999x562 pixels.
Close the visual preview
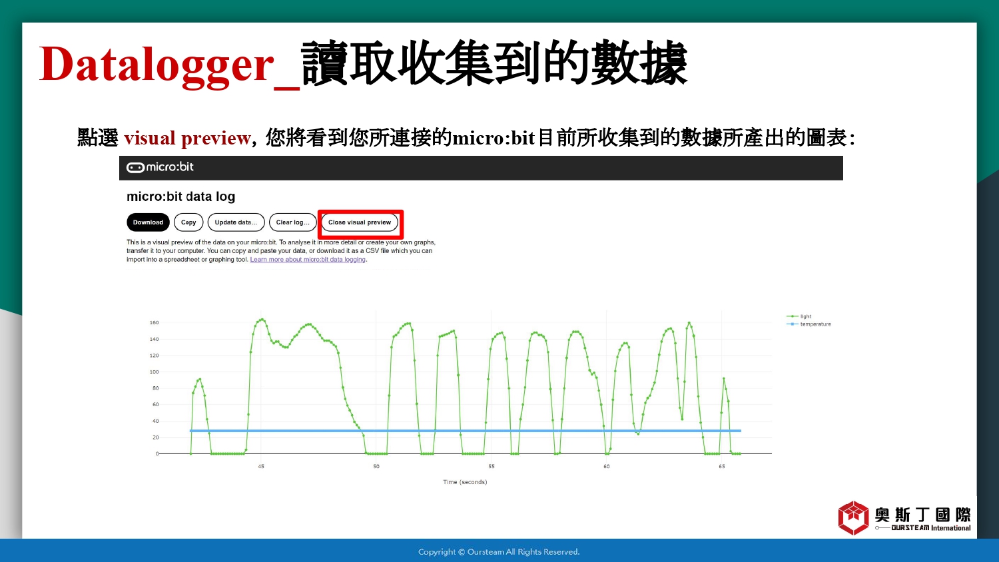pos(360,222)
